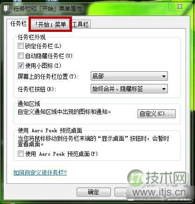Screen dimensions: 195x204
Task: Select the 工具栏 tab
Action: [x=80, y=24]
